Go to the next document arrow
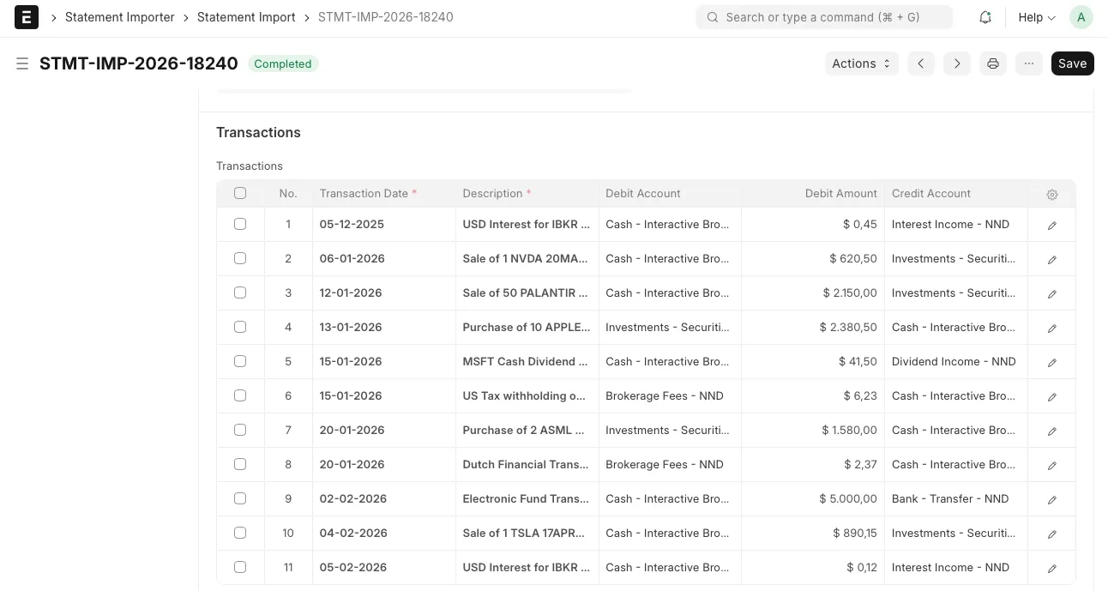Viewport: 1108px width, 591px height. (957, 63)
